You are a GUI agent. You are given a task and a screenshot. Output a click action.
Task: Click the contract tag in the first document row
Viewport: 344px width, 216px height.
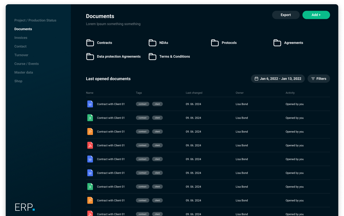coord(142,104)
